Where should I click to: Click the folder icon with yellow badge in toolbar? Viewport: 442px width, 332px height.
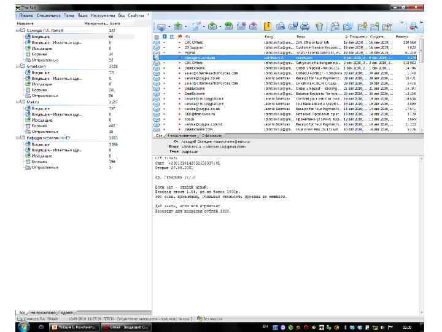(x=362, y=26)
